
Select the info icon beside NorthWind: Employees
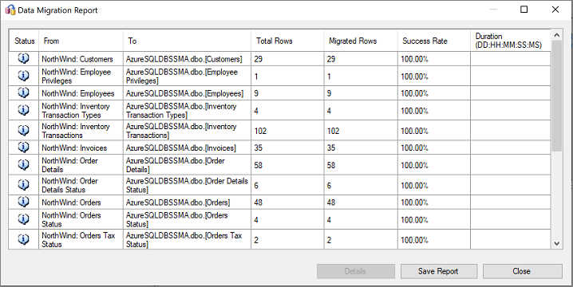(x=23, y=92)
